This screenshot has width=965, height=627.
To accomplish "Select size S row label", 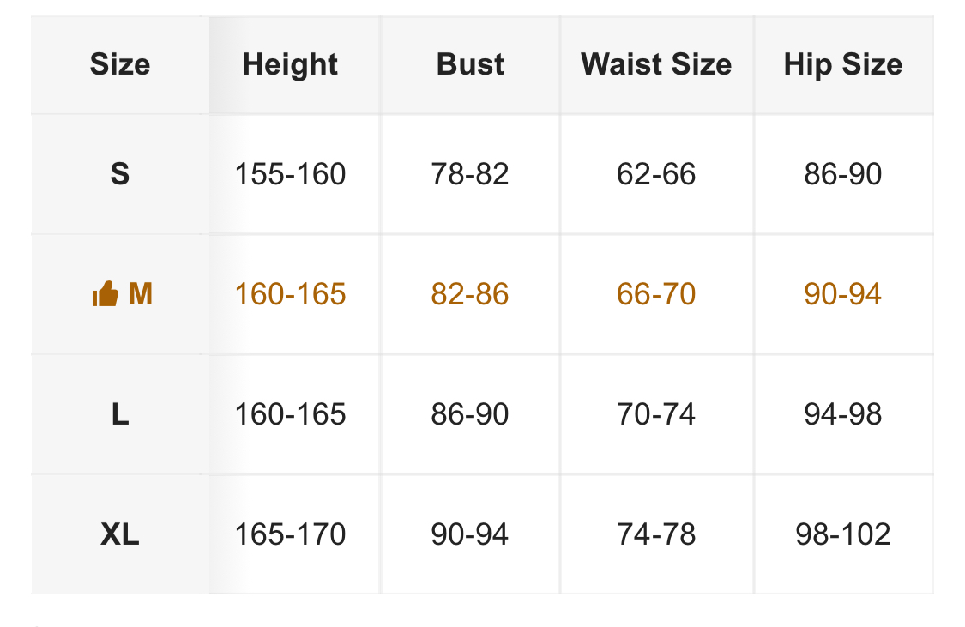I will 120,174.
